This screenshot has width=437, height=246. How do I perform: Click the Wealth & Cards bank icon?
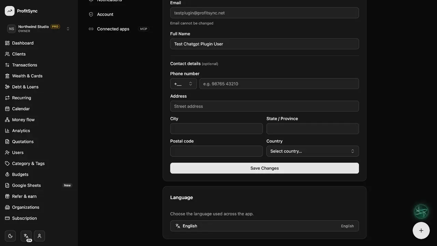pyautogui.click(x=7, y=76)
